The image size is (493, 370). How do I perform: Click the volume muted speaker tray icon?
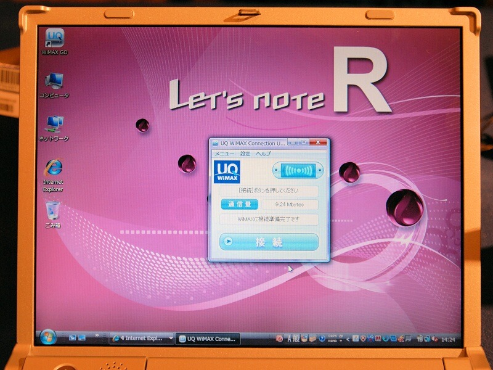(435, 339)
